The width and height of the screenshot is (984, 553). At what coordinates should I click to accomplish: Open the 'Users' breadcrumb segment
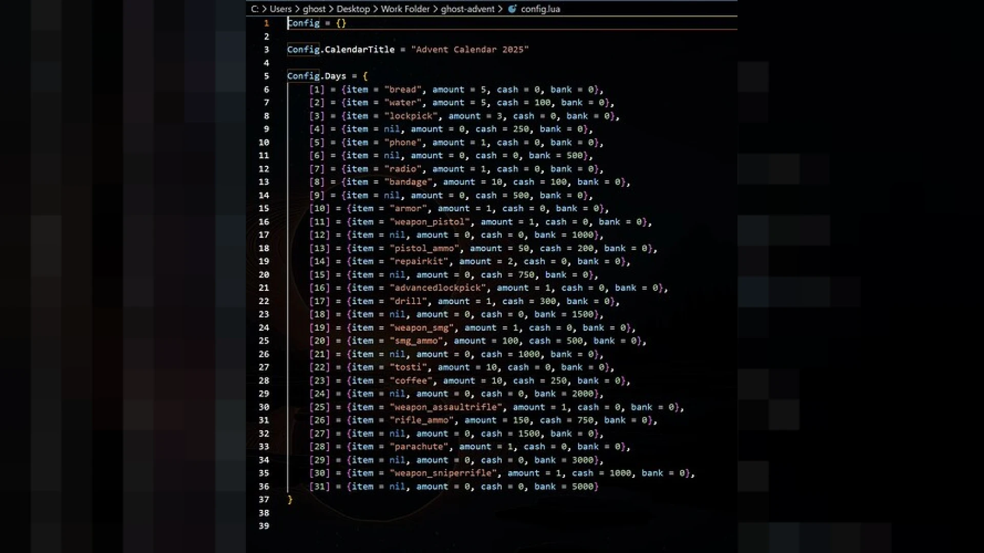pyautogui.click(x=280, y=9)
